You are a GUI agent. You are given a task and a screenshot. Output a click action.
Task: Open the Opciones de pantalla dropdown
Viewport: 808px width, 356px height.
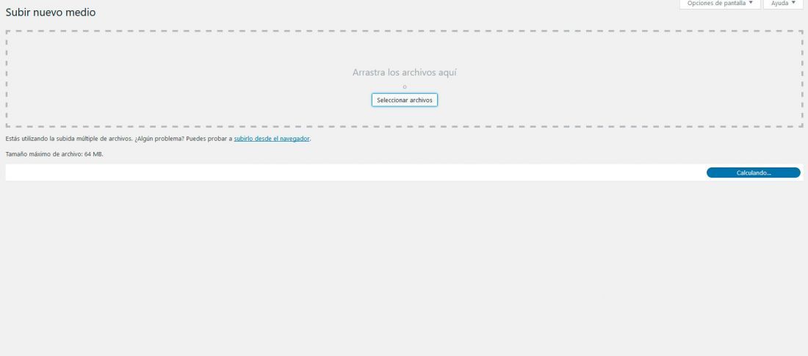[x=720, y=4]
